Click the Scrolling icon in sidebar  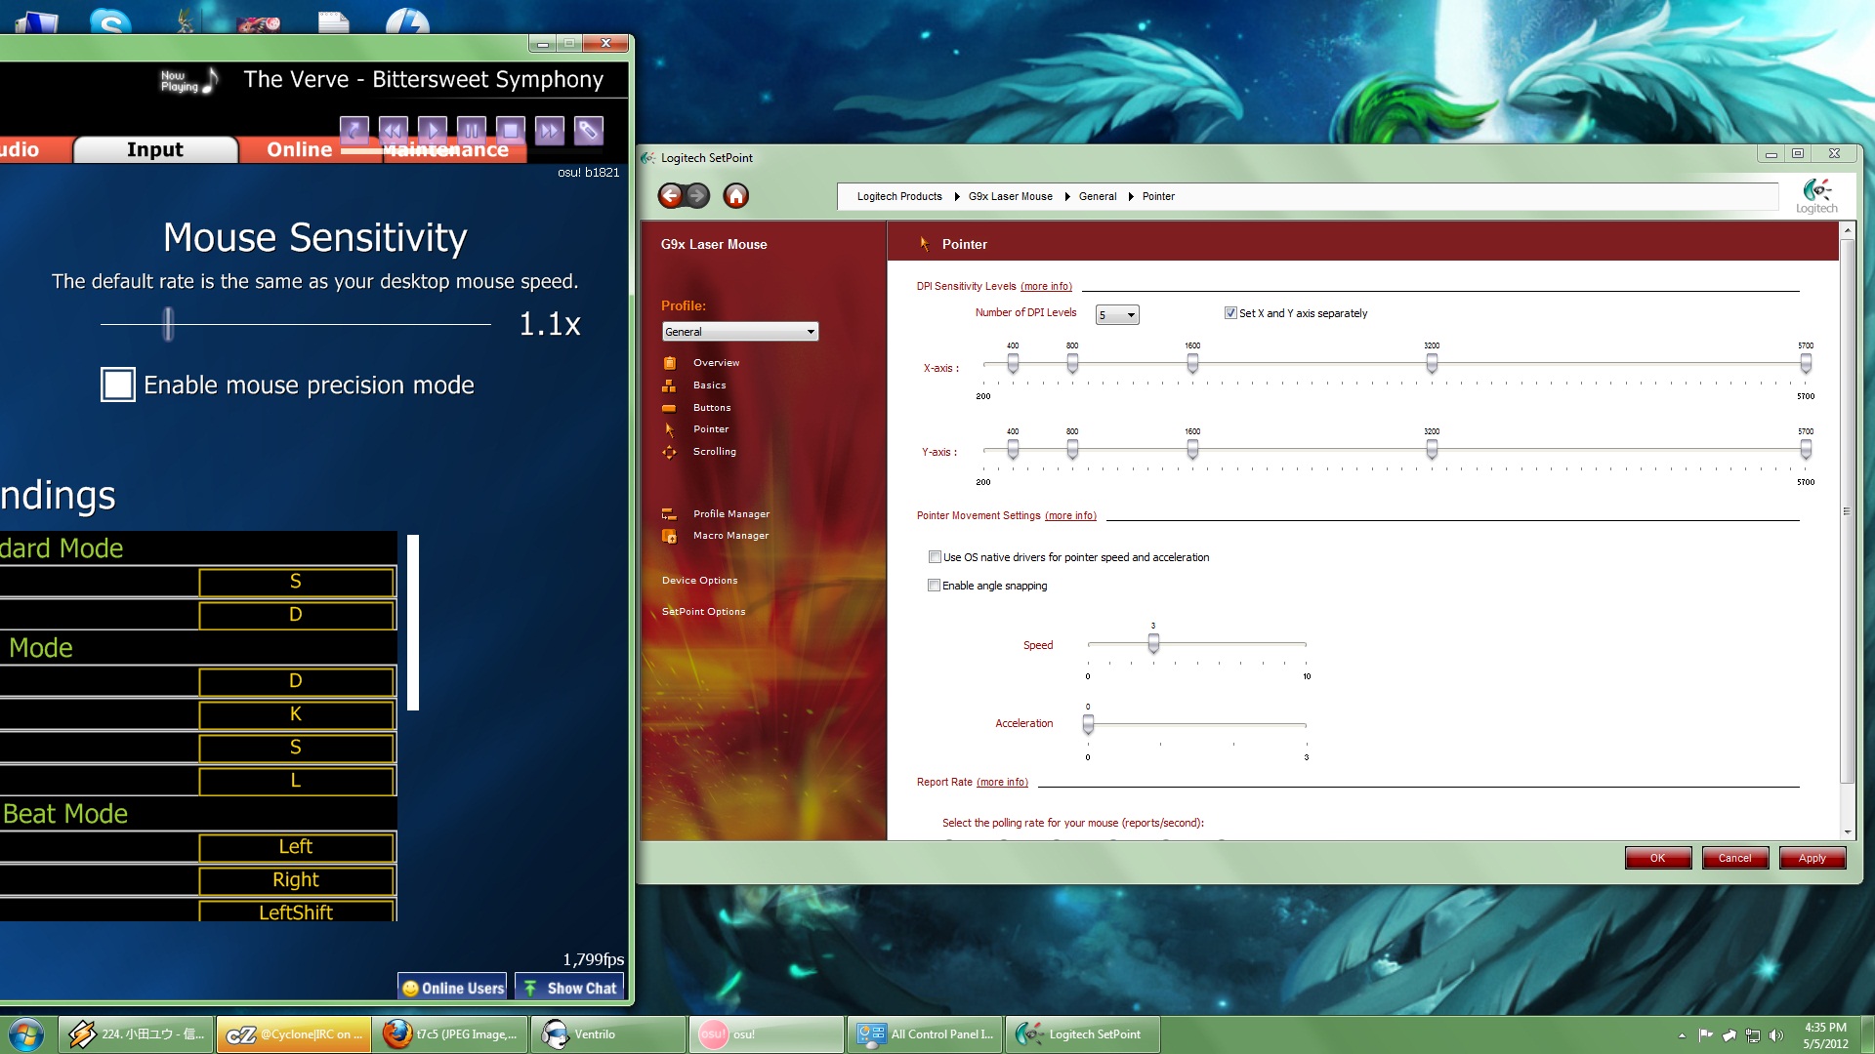tap(669, 452)
